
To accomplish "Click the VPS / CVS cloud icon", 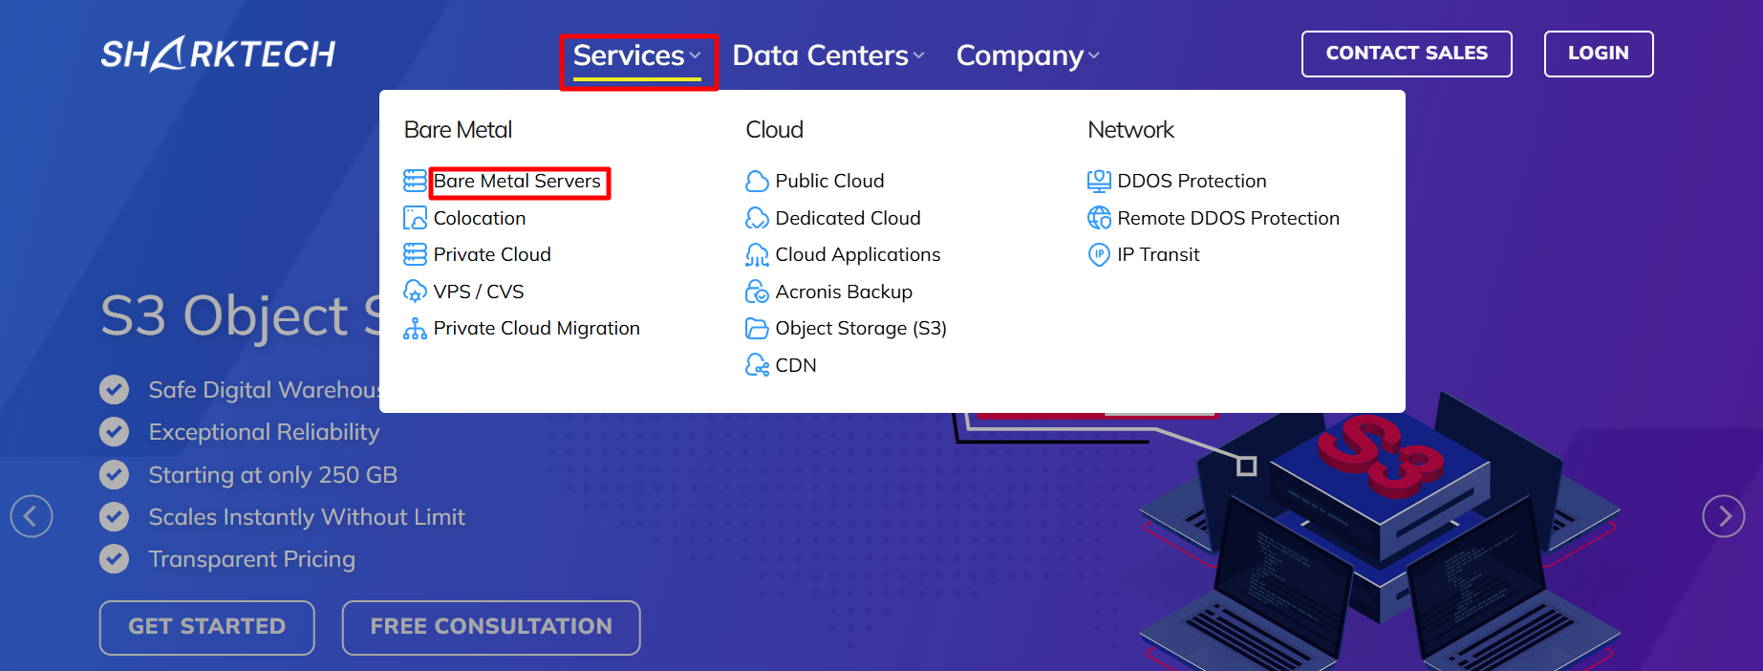I will point(415,292).
